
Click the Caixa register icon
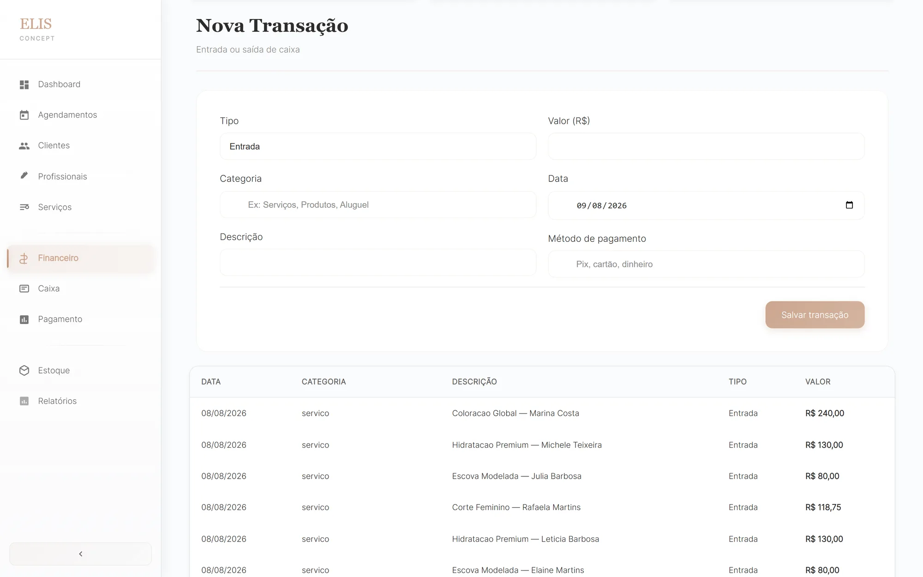[x=24, y=288]
